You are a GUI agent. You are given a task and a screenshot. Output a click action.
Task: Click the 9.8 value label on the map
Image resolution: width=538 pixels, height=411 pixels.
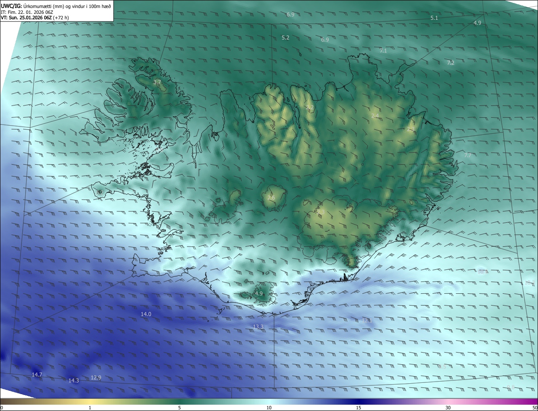[511, 387]
